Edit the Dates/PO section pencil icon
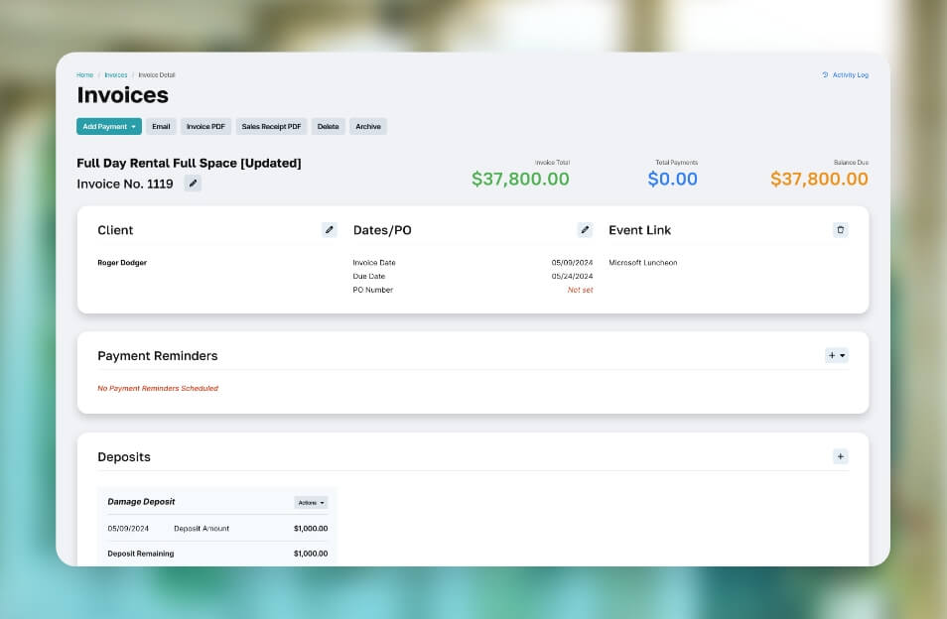 (x=585, y=230)
